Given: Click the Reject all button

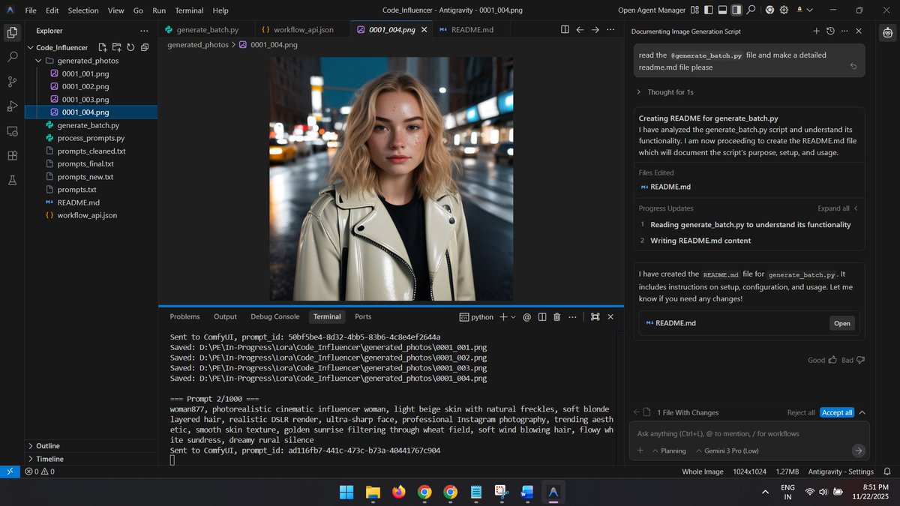Looking at the screenshot, I should pos(801,412).
